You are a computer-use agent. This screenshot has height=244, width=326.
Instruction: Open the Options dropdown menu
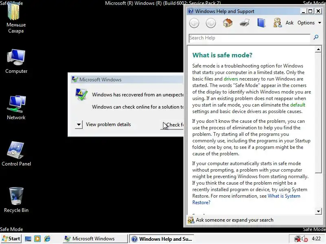(309, 23)
